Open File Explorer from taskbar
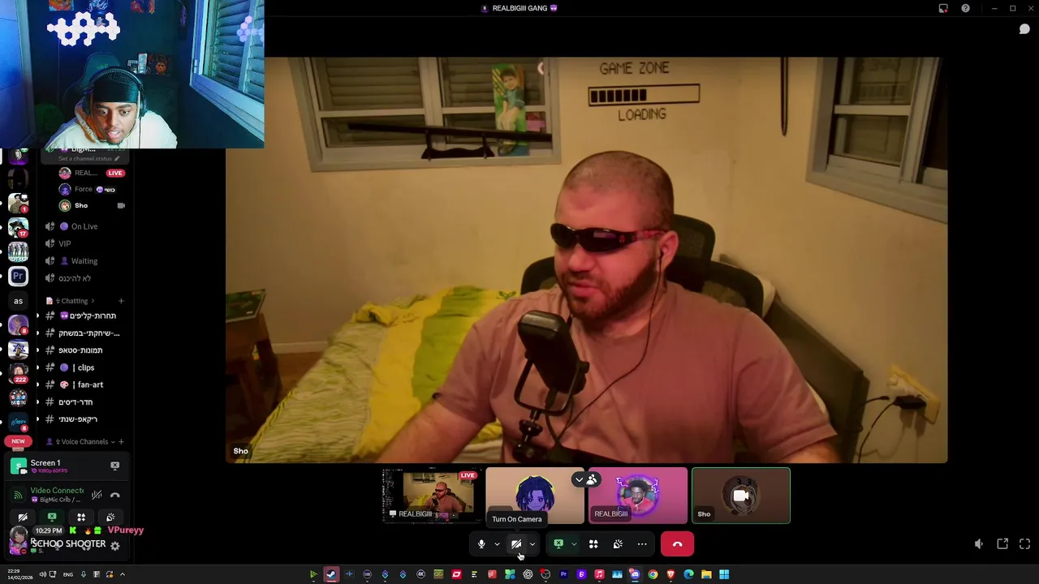 (706, 574)
